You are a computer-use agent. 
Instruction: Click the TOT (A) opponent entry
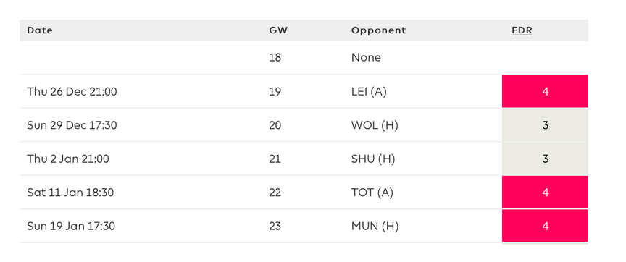(372, 193)
